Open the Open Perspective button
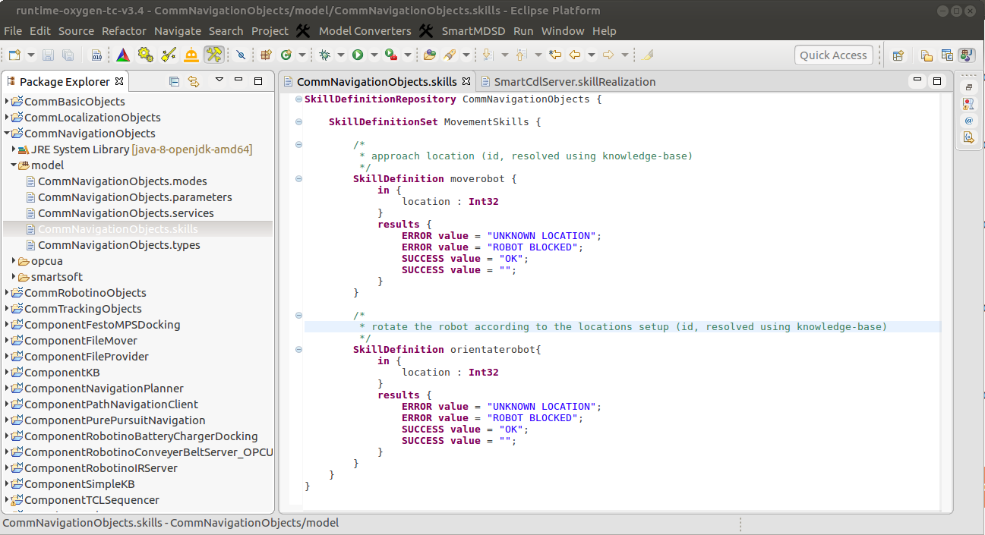This screenshot has height=535, width=985. click(x=898, y=55)
